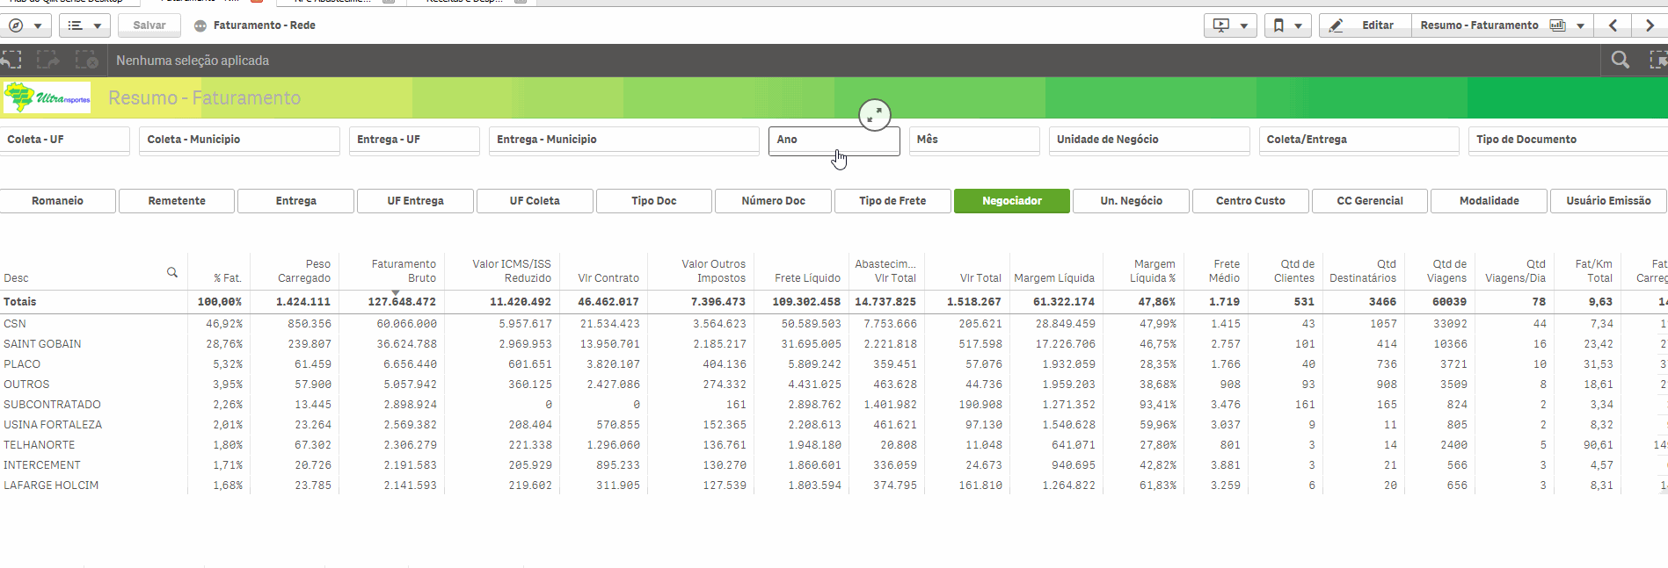Open the Mês filter pane
The height and width of the screenshot is (568, 1668).
pyautogui.click(x=974, y=140)
